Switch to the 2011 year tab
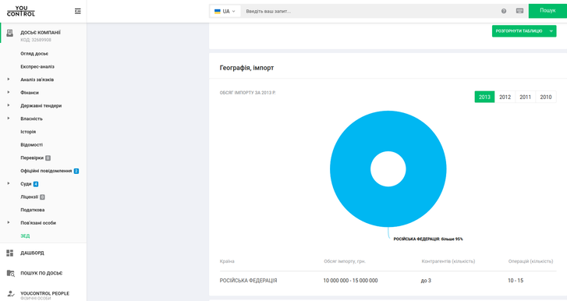Image resolution: width=567 pixels, height=301 pixels. click(x=525, y=97)
